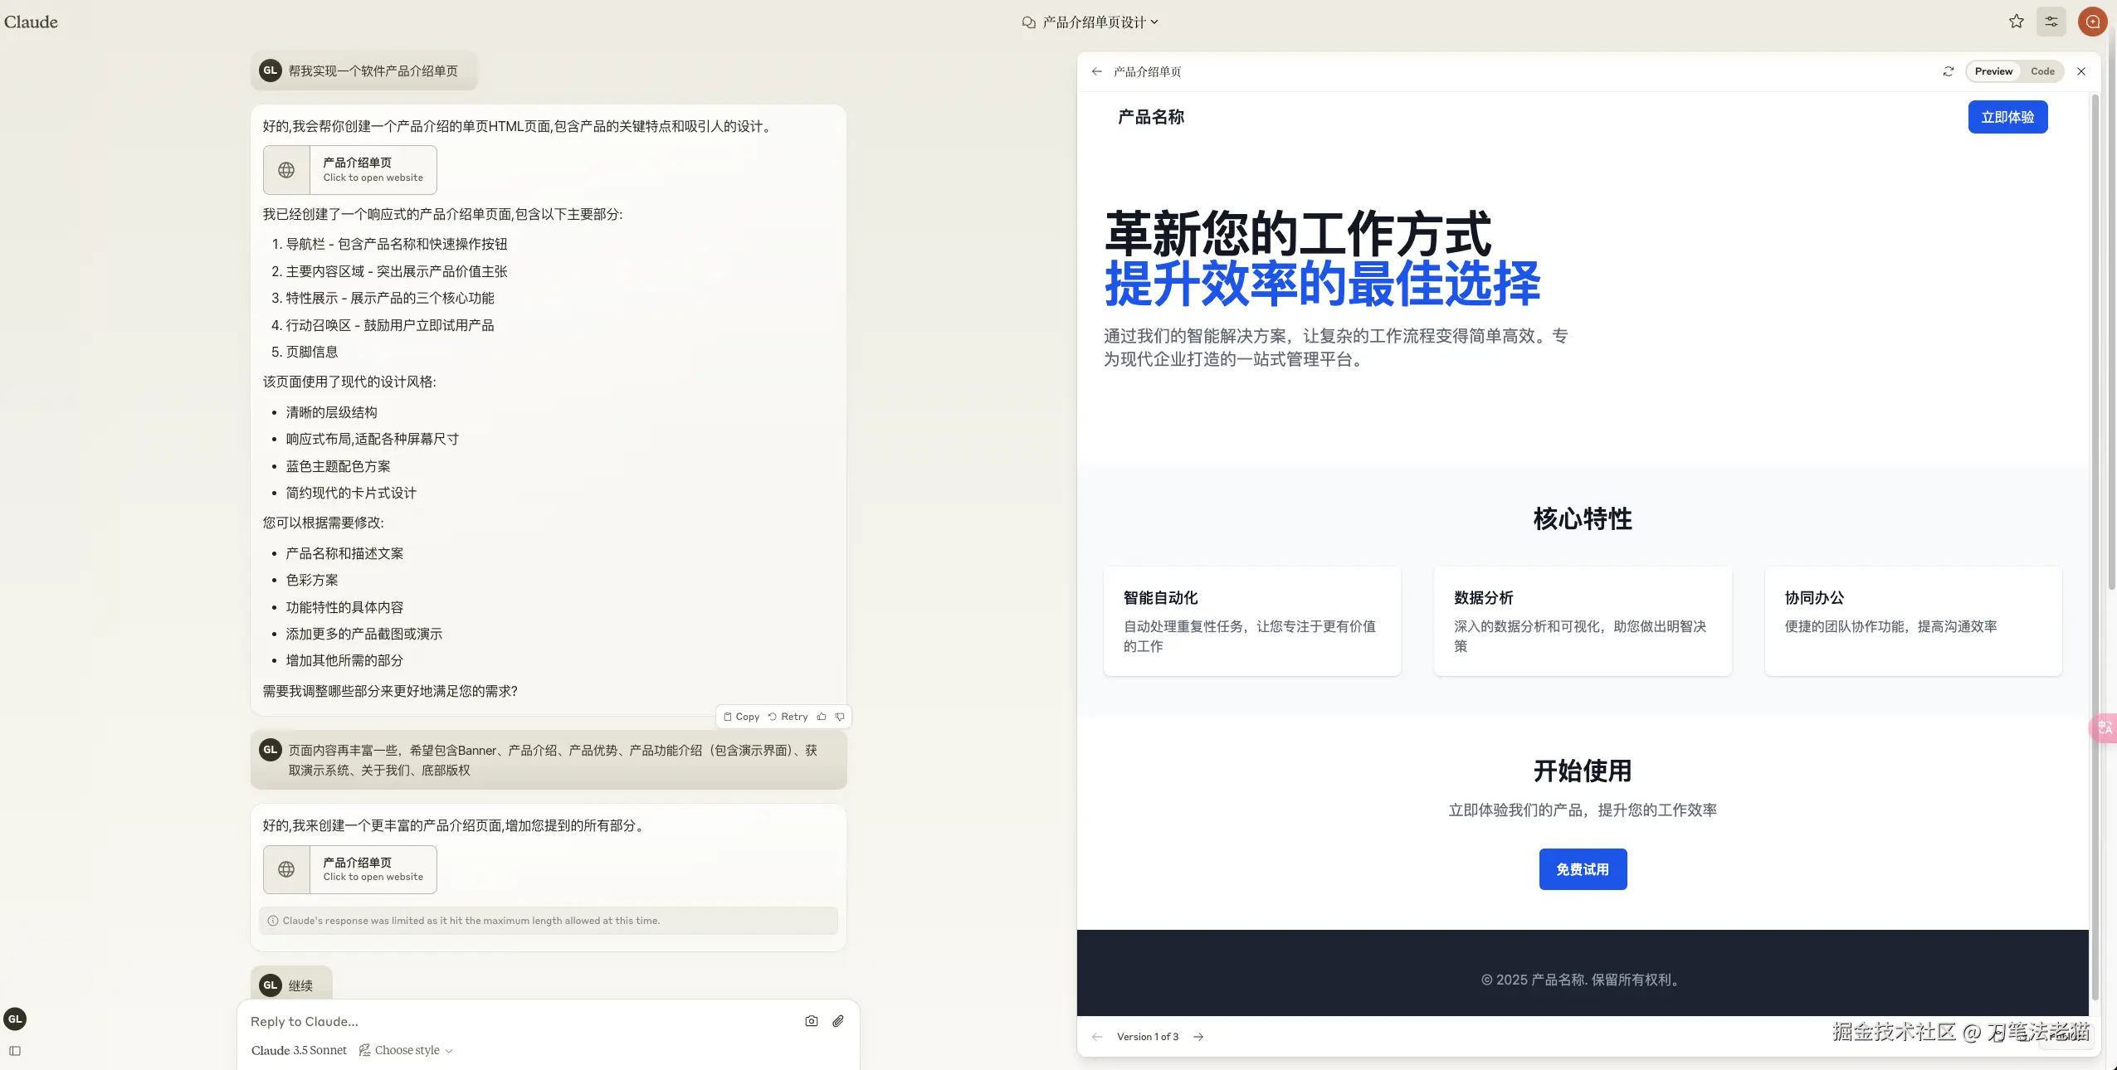Click the 智能自动化 feature card
This screenshot has height=1070, width=2117.
[1251, 621]
